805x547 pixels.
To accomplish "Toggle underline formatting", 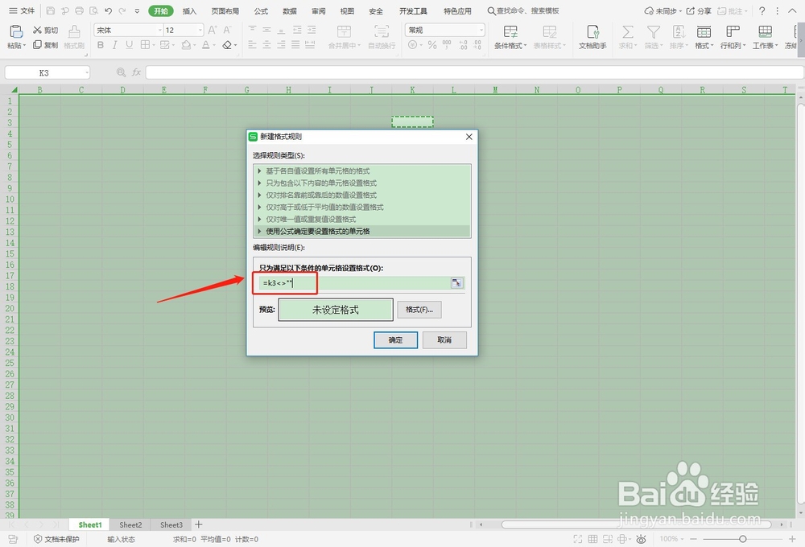I will click(x=129, y=45).
